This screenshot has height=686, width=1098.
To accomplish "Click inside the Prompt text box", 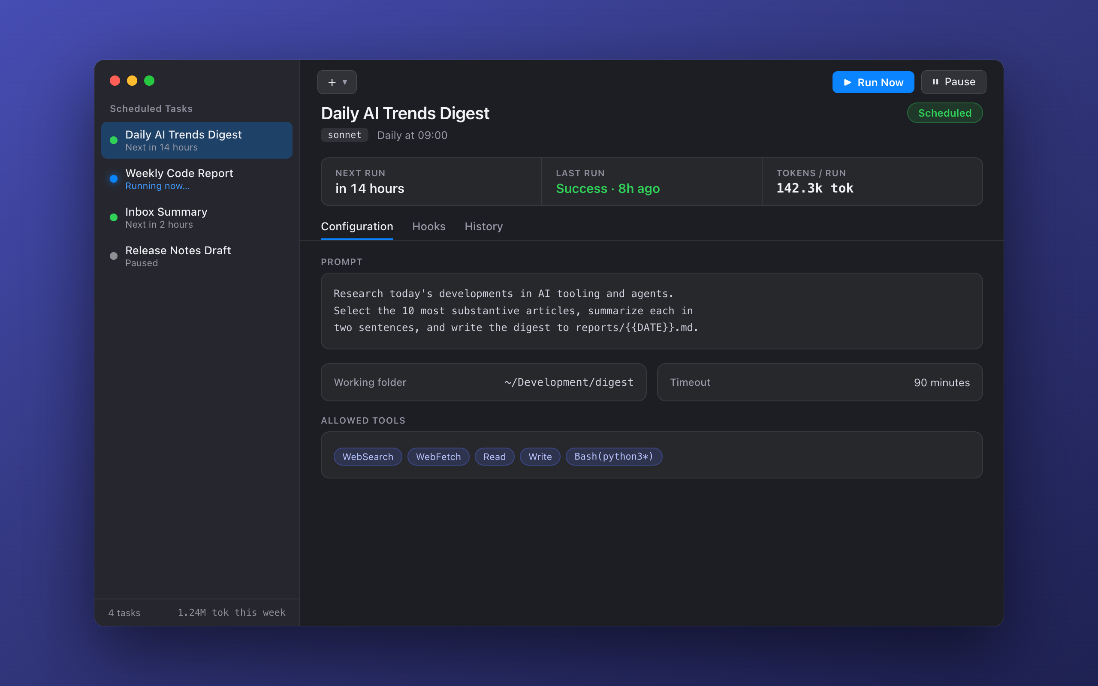I will [x=652, y=311].
